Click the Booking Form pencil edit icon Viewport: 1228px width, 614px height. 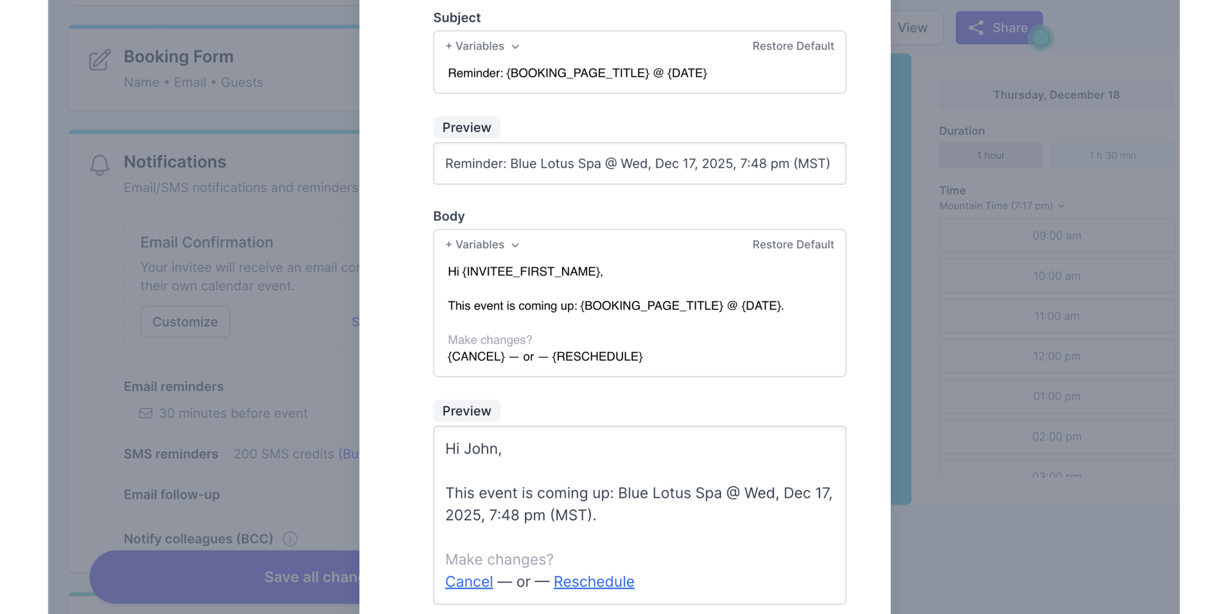(100, 60)
